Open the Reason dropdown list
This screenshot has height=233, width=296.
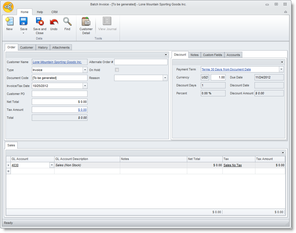pos(165,78)
